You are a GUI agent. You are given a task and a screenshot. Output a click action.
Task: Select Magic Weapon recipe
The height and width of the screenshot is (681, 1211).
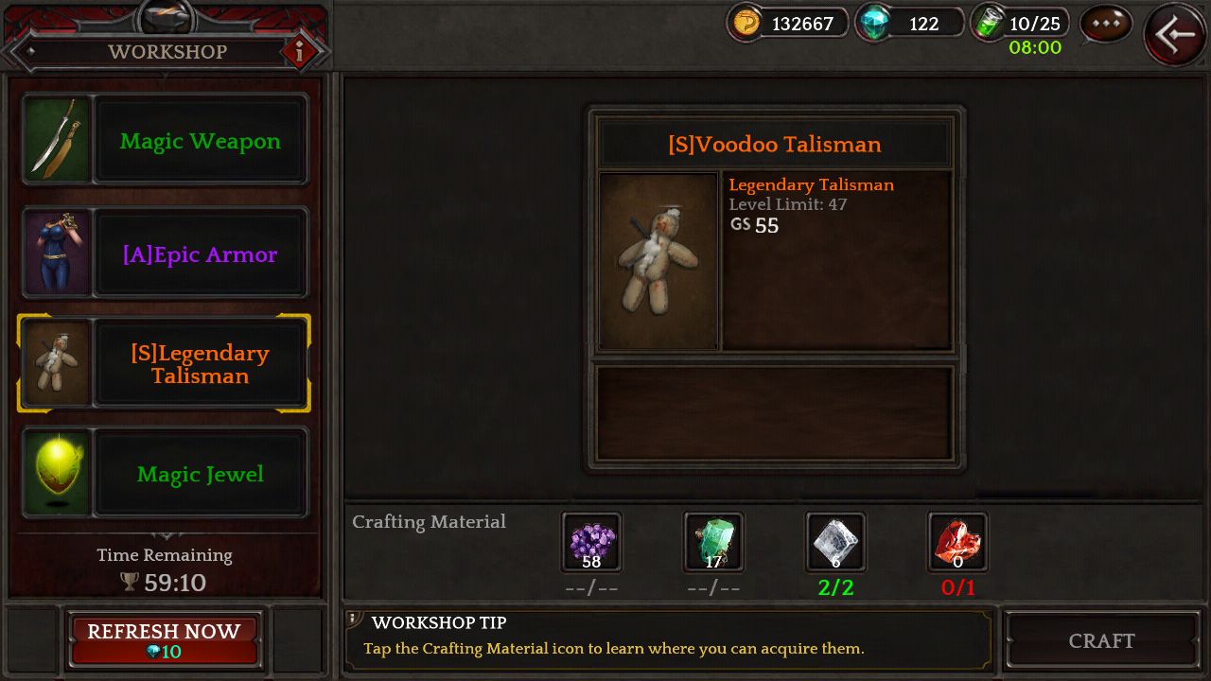pyautogui.click(x=166, y=140)
